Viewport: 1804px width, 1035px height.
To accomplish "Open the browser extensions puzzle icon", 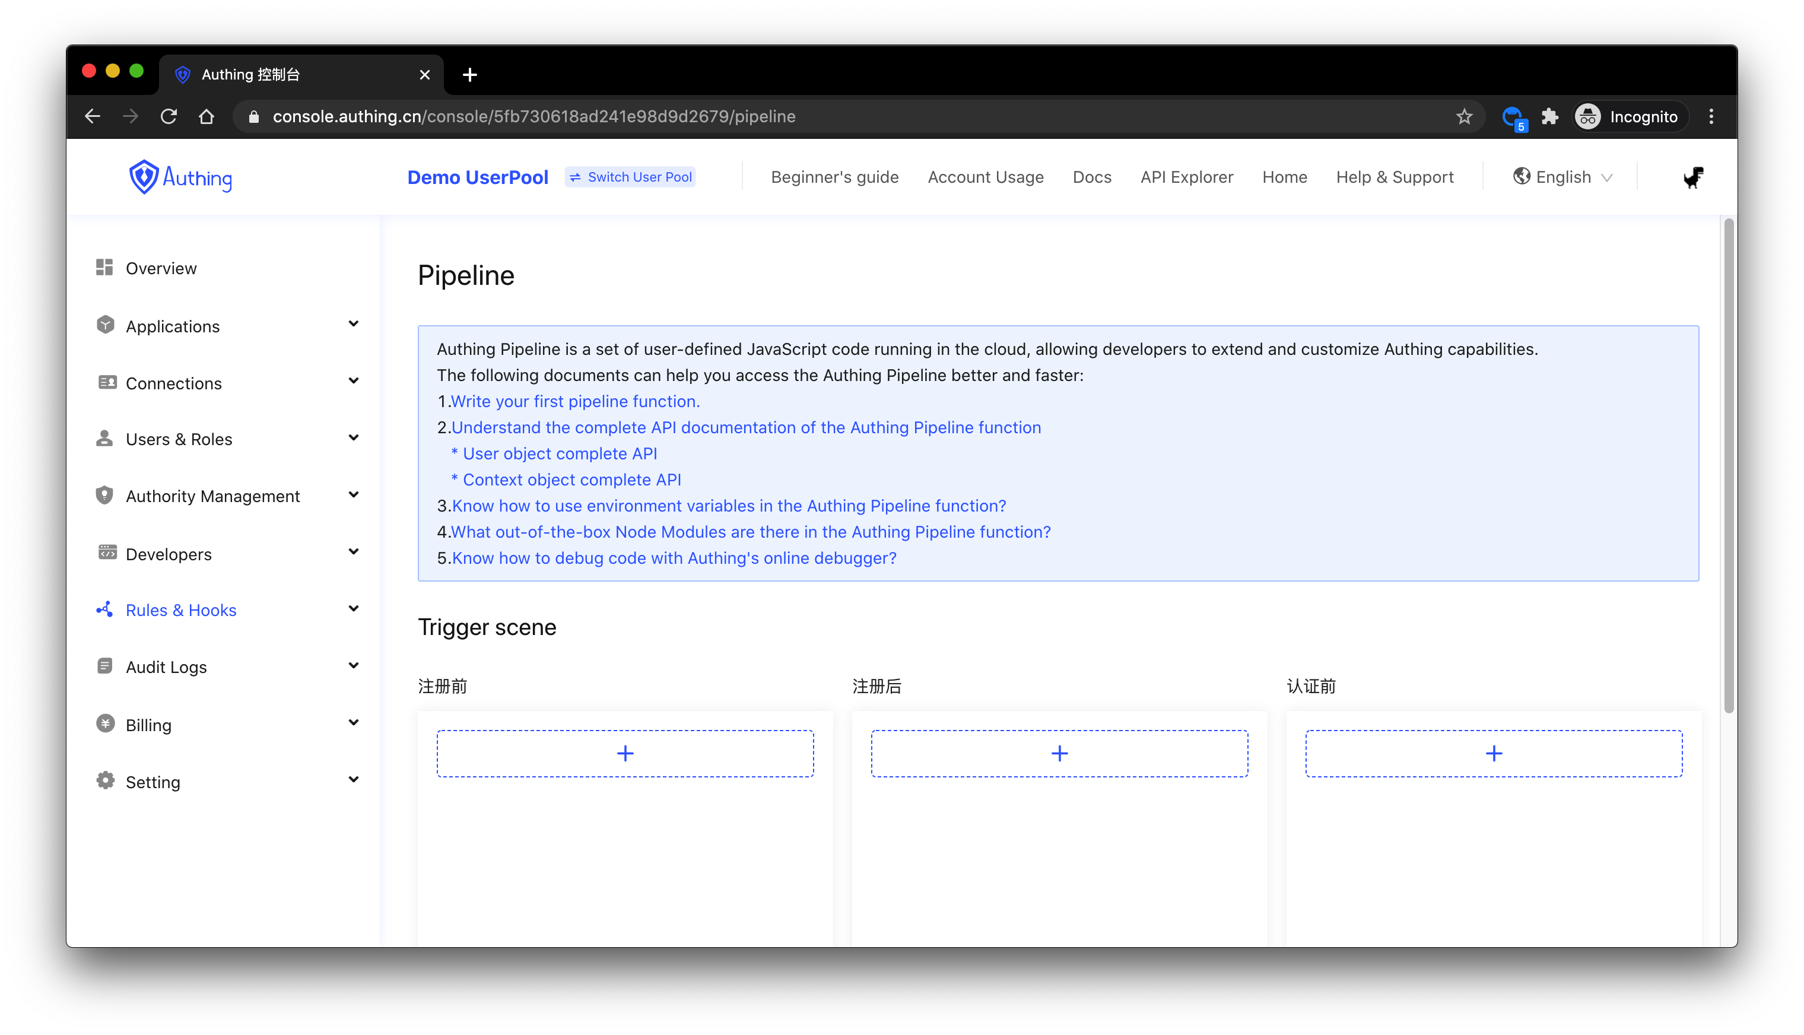I will 1549,116.
